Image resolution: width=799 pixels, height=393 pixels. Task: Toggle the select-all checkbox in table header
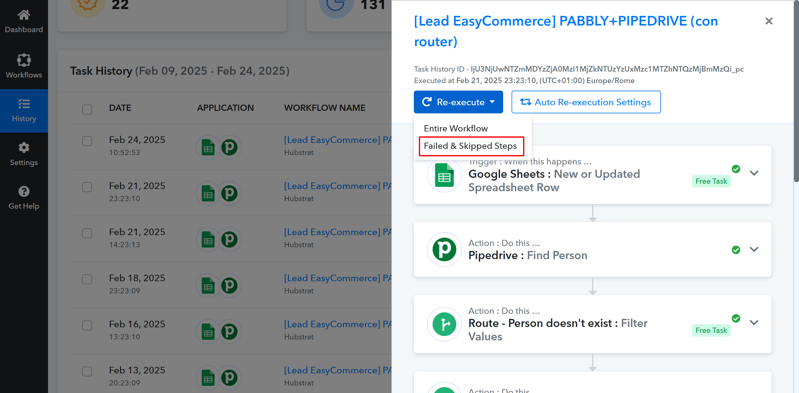87,109
